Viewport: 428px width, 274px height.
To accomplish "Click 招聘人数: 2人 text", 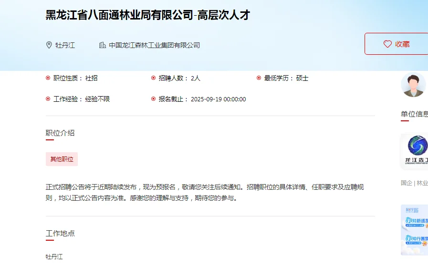I will [179, 78].
